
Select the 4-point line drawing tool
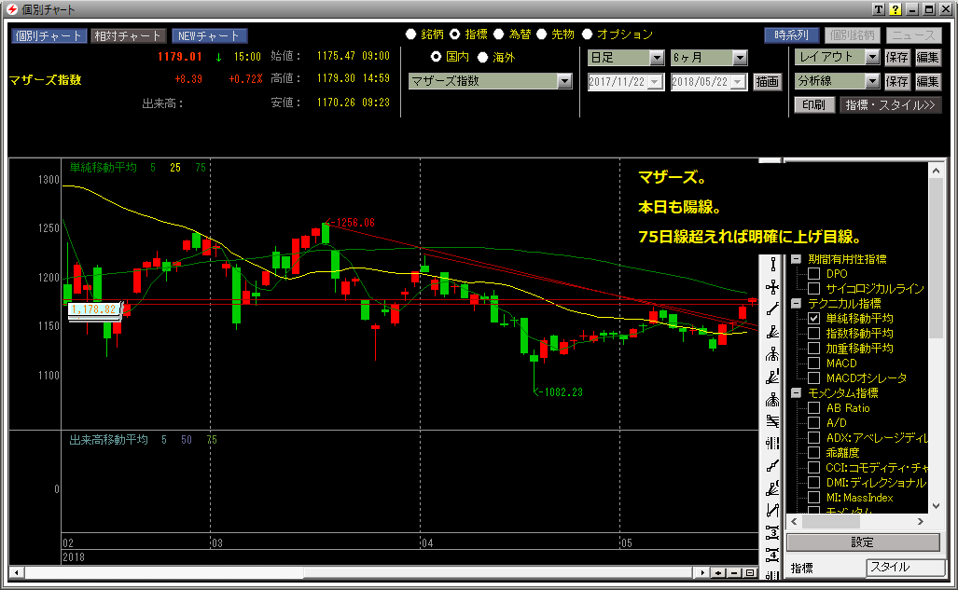[772, 556]
